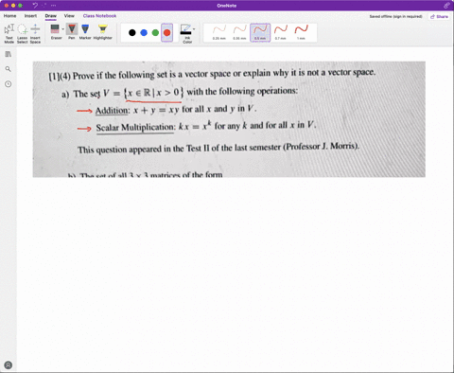454x373 pixels.
Task: Show the notebooks navigation pane icon
Action: click(x=9, y=54)
